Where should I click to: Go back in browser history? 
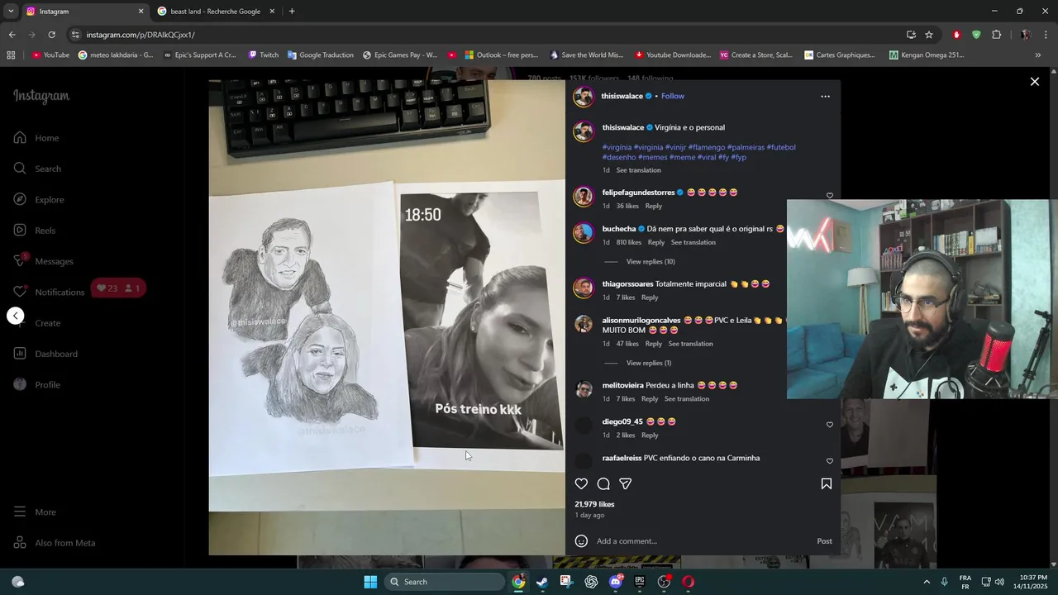pyautogui.click(x=12, y=35)
